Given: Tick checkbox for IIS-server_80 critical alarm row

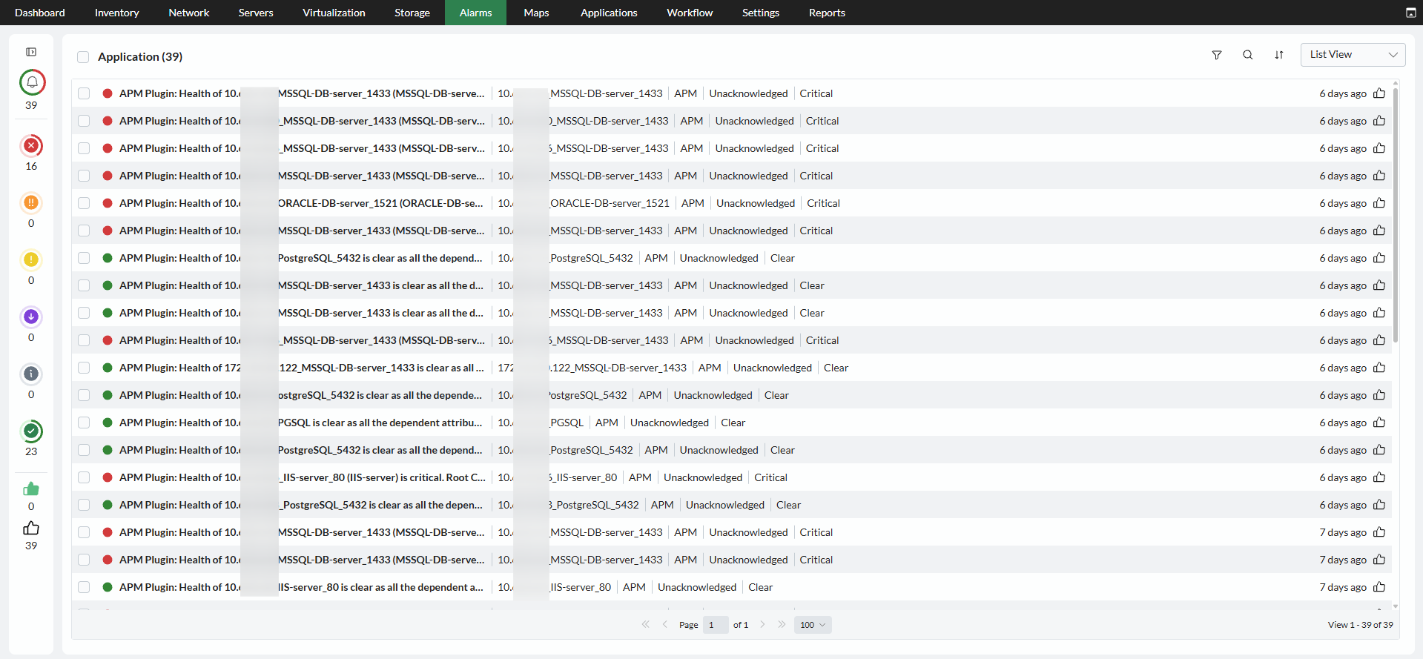Looking at the screenshot, I should click(x=84, y=477).
